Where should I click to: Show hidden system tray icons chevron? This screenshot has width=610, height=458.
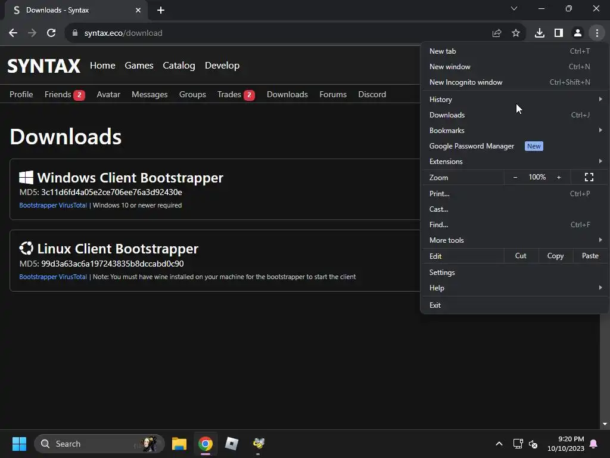(x=499, y=444)
